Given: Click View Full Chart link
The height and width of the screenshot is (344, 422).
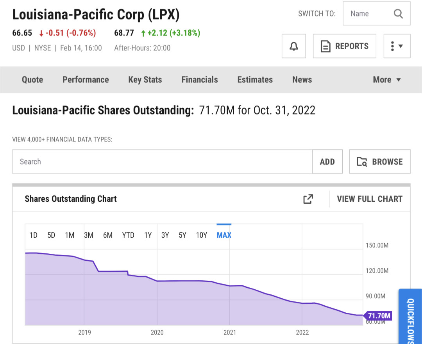Looking at the screenshot, I should [x=370, y=199].
